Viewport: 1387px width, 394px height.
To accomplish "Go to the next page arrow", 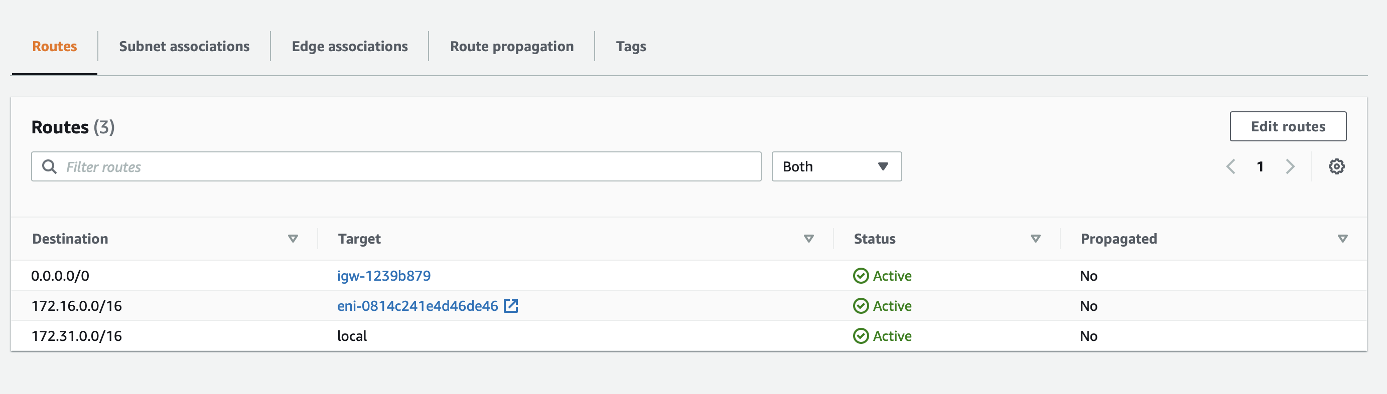I will [1290, 166].
